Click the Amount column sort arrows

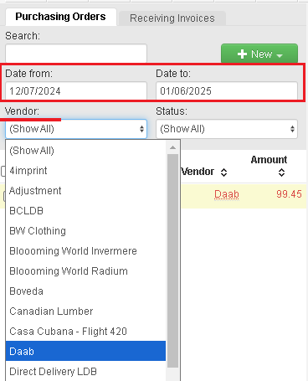[x=281, y=172]
